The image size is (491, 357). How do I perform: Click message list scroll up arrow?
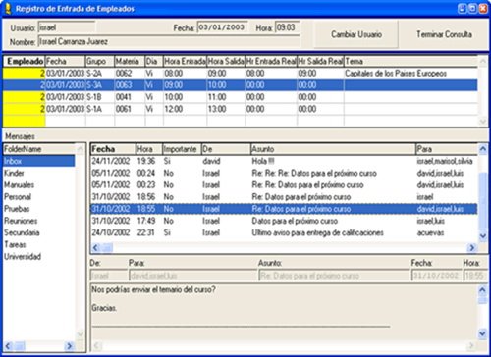coord(483,149)
